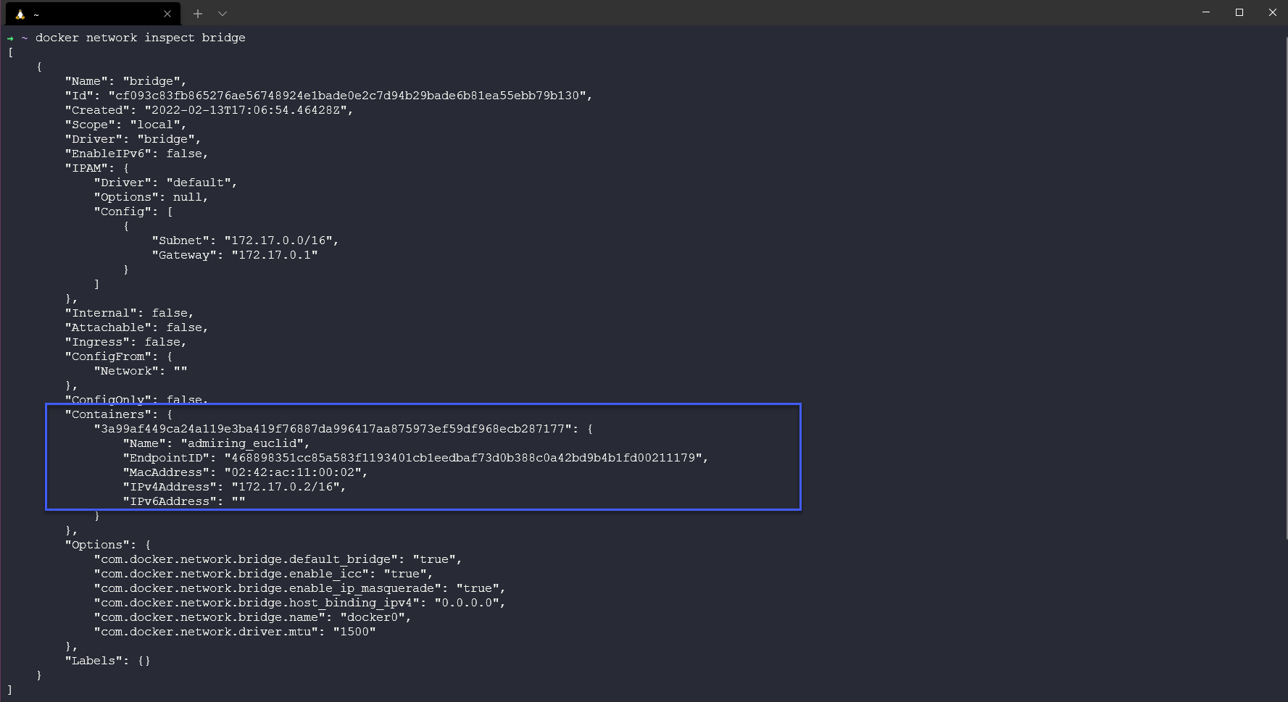The height and width of the screenshot is (702, 1288).
Task: Click the IPv4Address value 172.17.0.2/16
Action: click(x=285, y=487)
